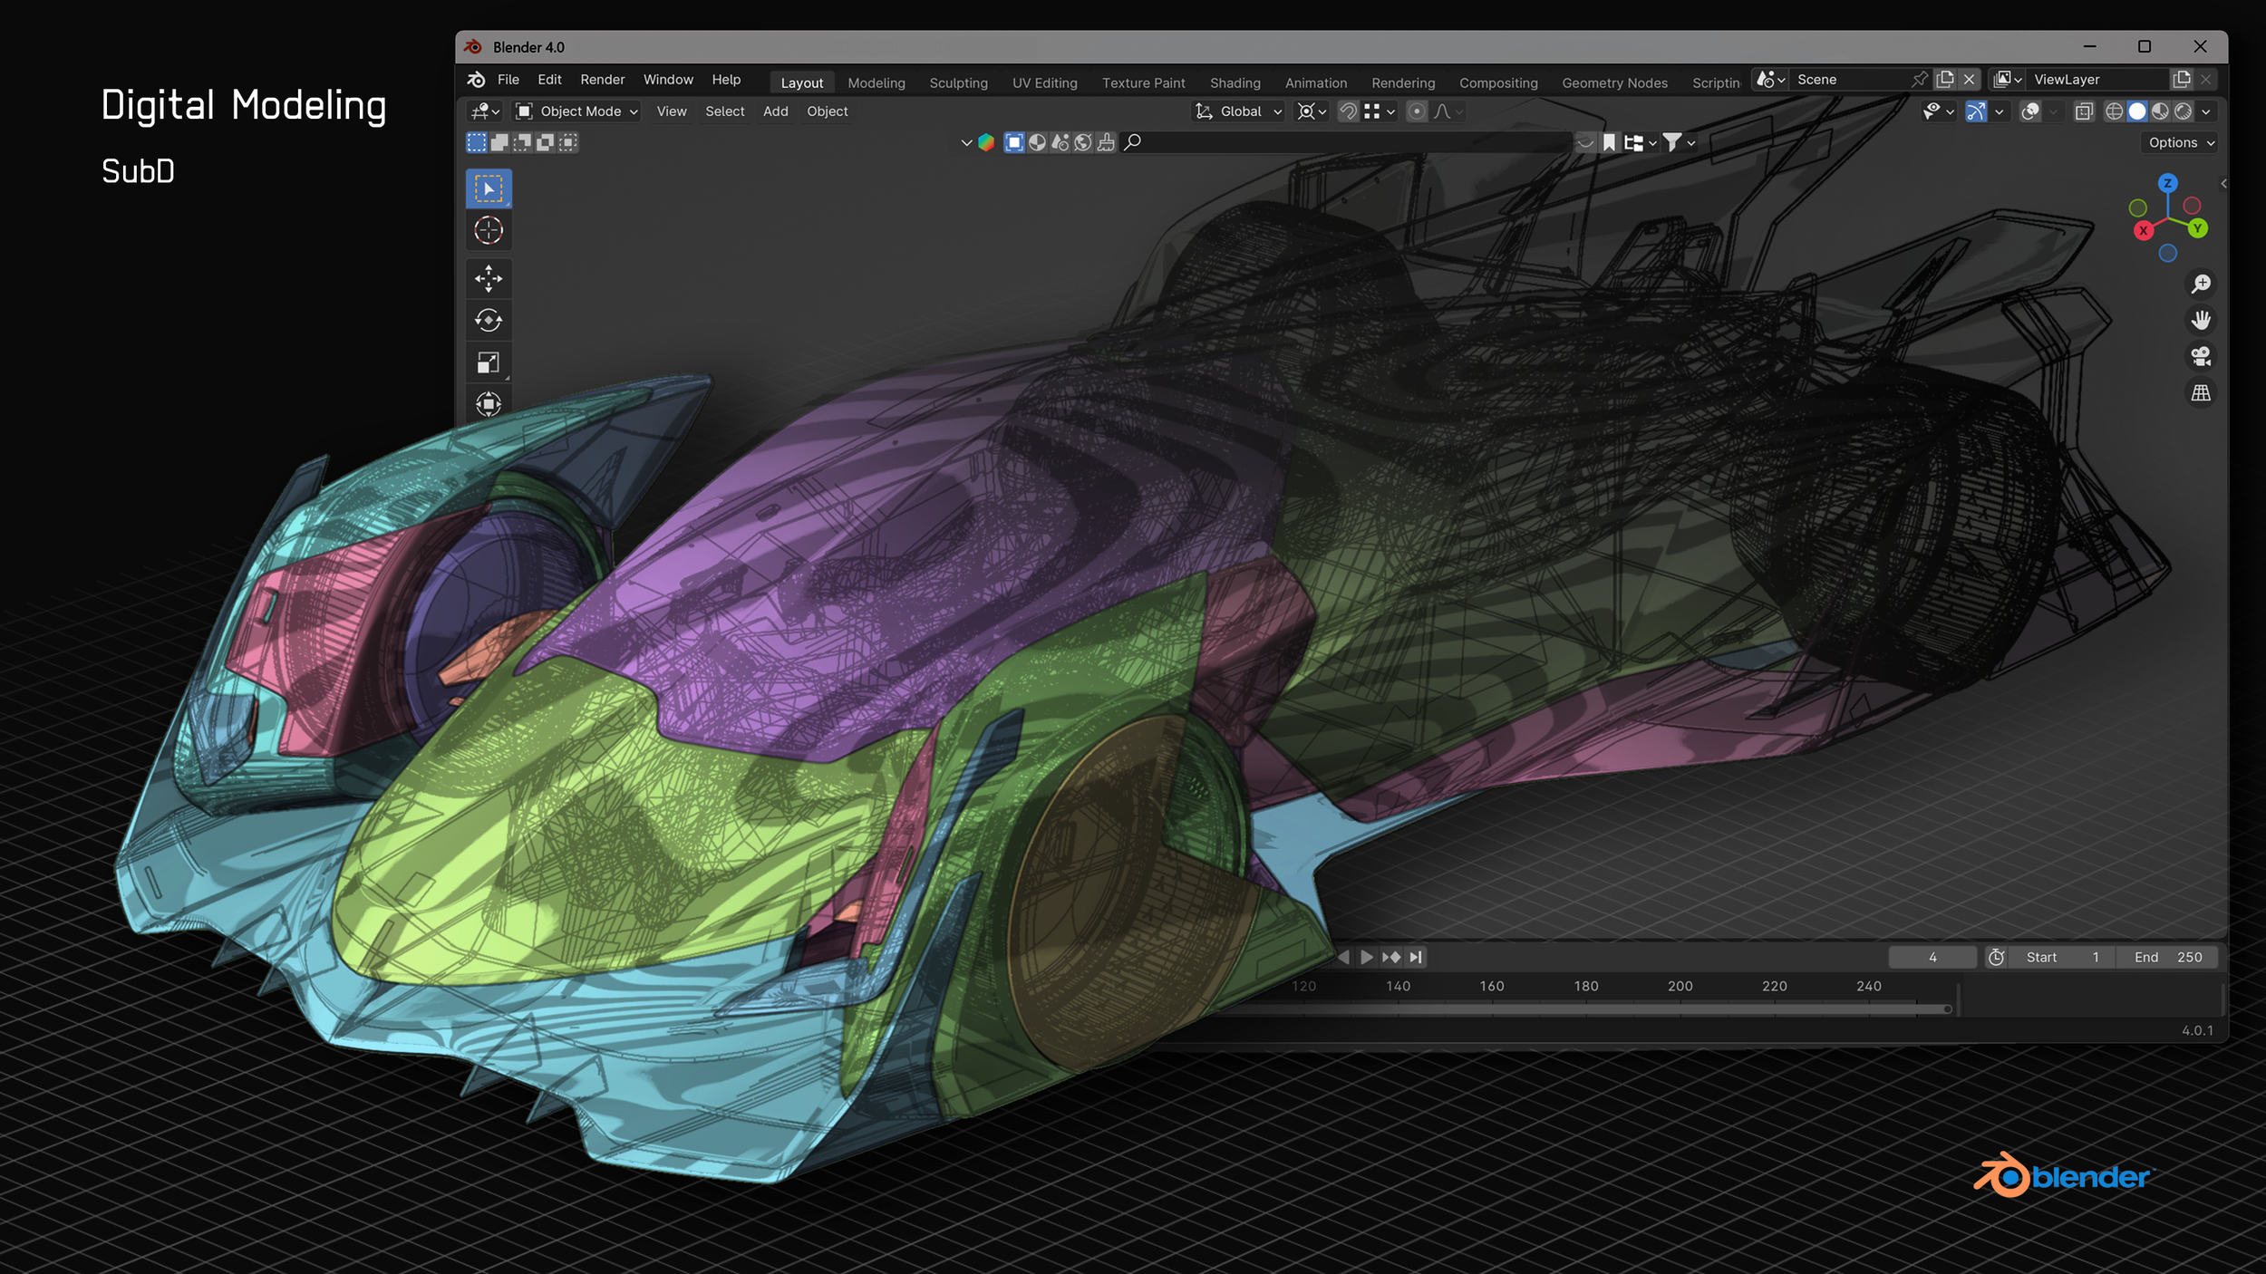The image size is (2266, 1274).
Task: Switch perspective/orthographic grid icon
Action: (2201, 393)
